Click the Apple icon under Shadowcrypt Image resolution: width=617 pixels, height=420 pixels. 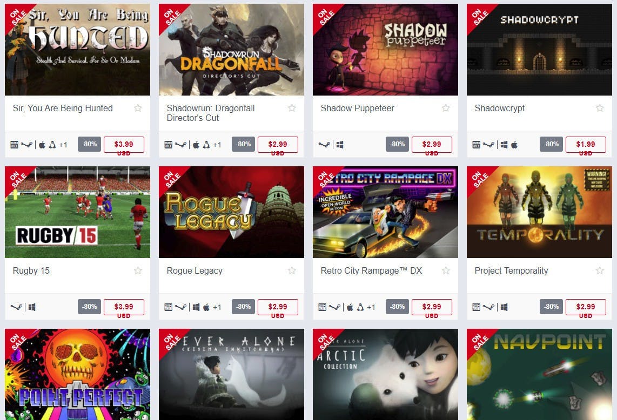(x=514, y=144)
